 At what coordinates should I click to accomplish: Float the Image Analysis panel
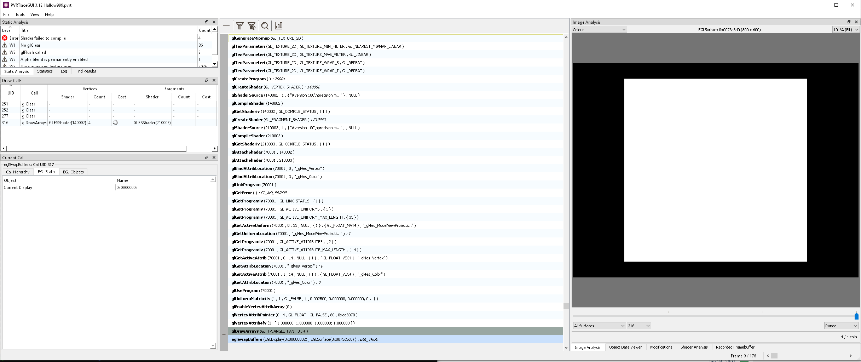click(849, 22)
